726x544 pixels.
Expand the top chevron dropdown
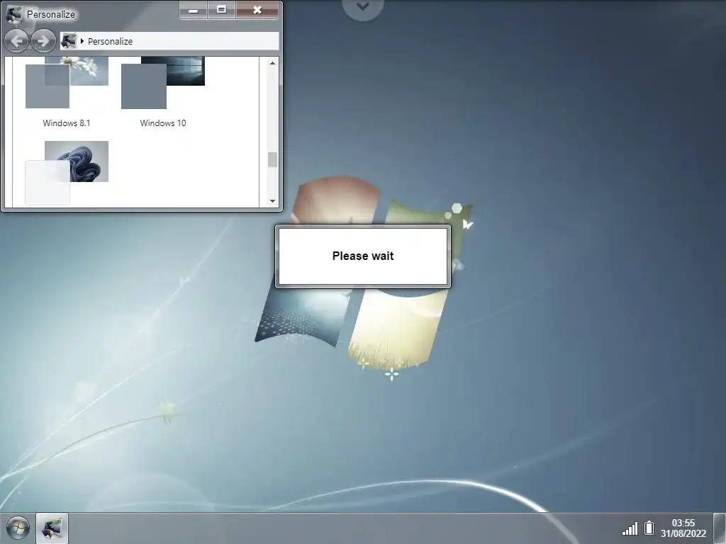coord(363,7)
